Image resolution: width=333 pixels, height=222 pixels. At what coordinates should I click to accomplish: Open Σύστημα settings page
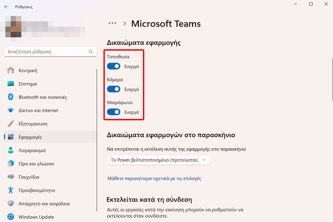(x=50, y=84)
